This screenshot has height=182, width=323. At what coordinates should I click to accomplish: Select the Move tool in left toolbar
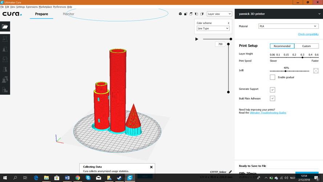5,39
